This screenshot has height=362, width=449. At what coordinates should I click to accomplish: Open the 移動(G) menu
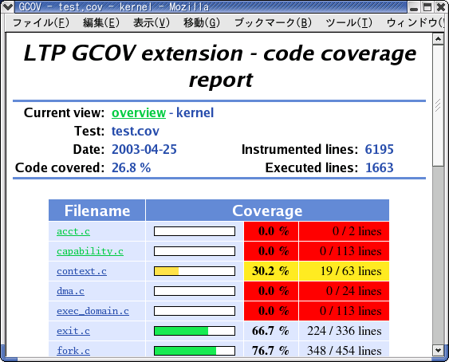(202, 23)
